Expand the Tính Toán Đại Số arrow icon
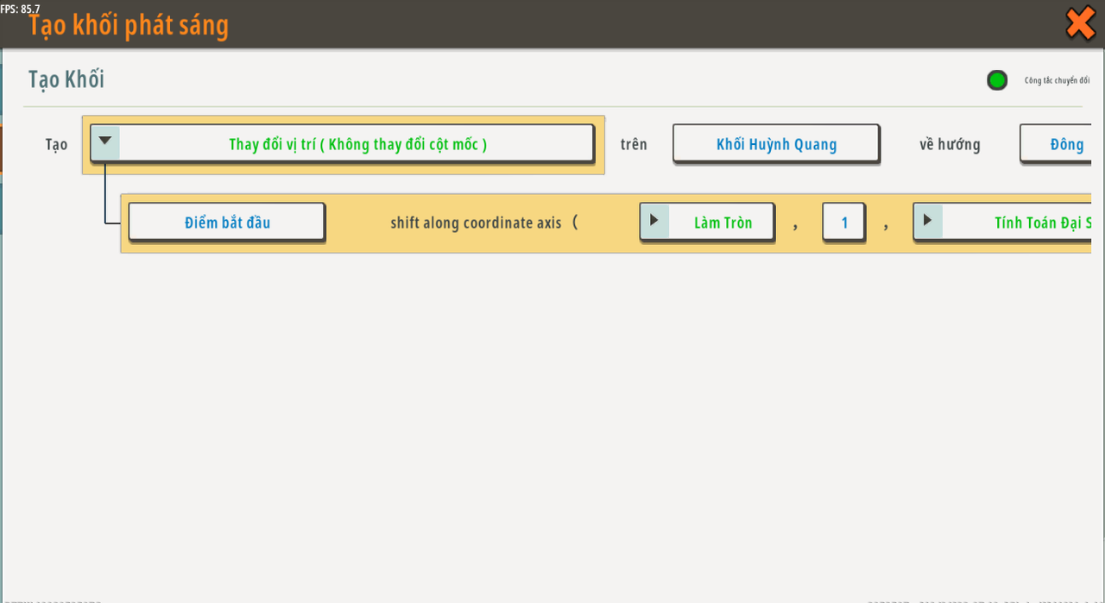 click(x=927, y=221)
